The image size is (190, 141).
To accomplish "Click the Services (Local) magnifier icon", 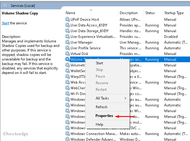I will pos(5,5).
